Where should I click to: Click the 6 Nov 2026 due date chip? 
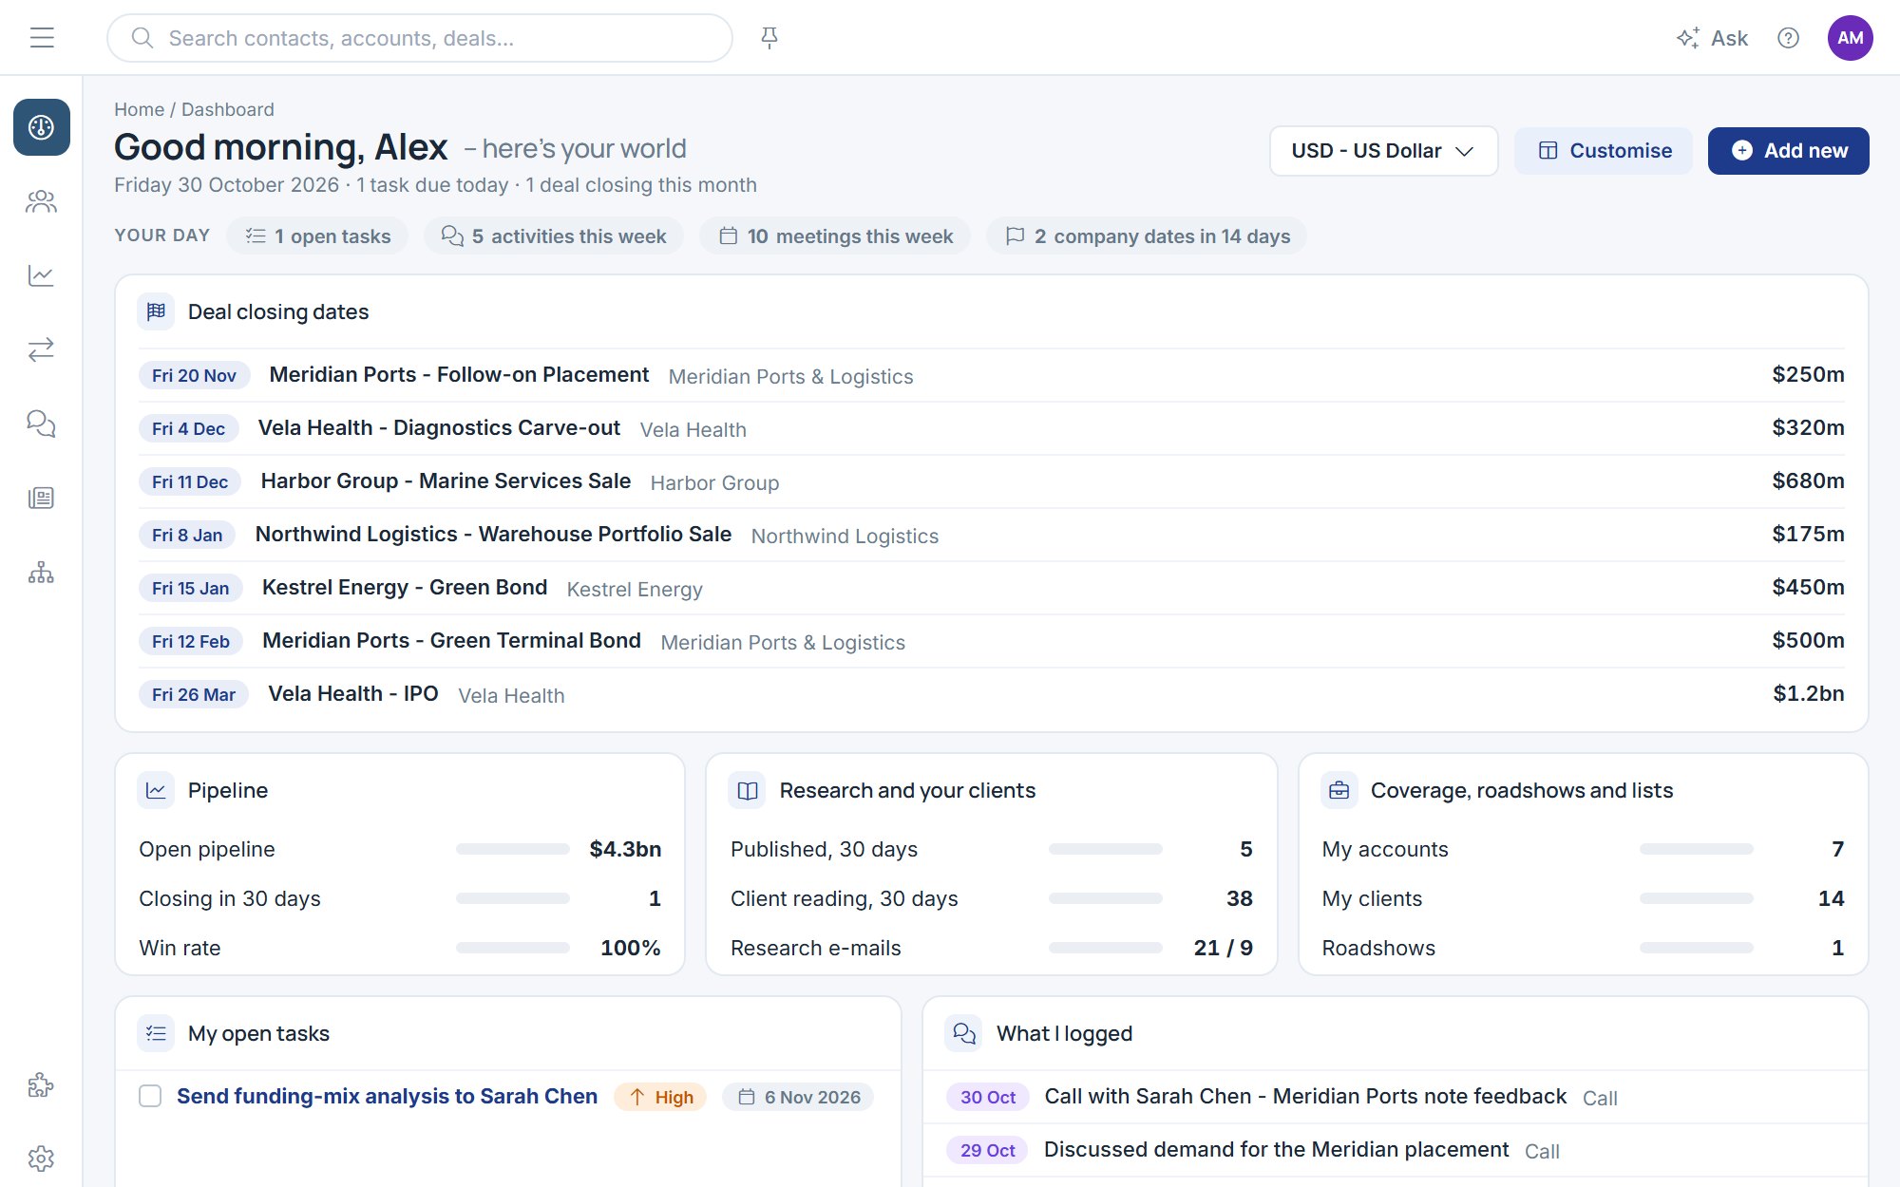click(x=799, y=1097)
